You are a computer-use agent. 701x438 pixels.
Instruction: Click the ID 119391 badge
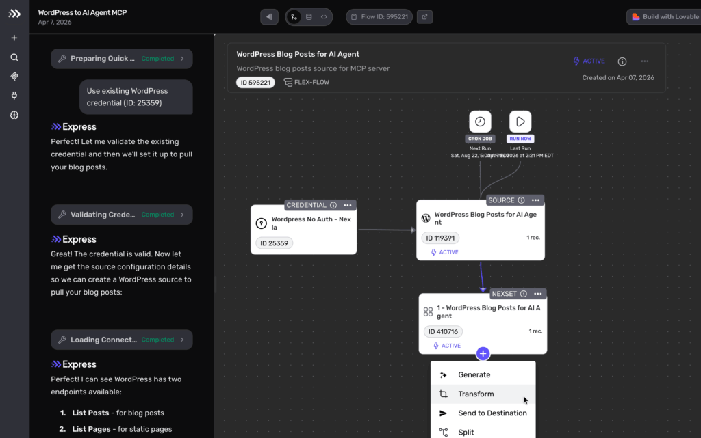pos(440,238)
